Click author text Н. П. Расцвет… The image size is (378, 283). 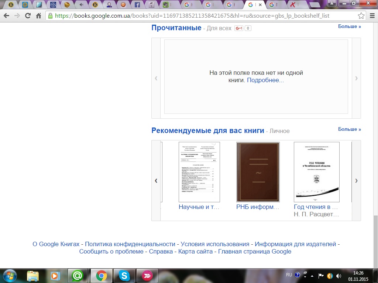coord(316,214)
